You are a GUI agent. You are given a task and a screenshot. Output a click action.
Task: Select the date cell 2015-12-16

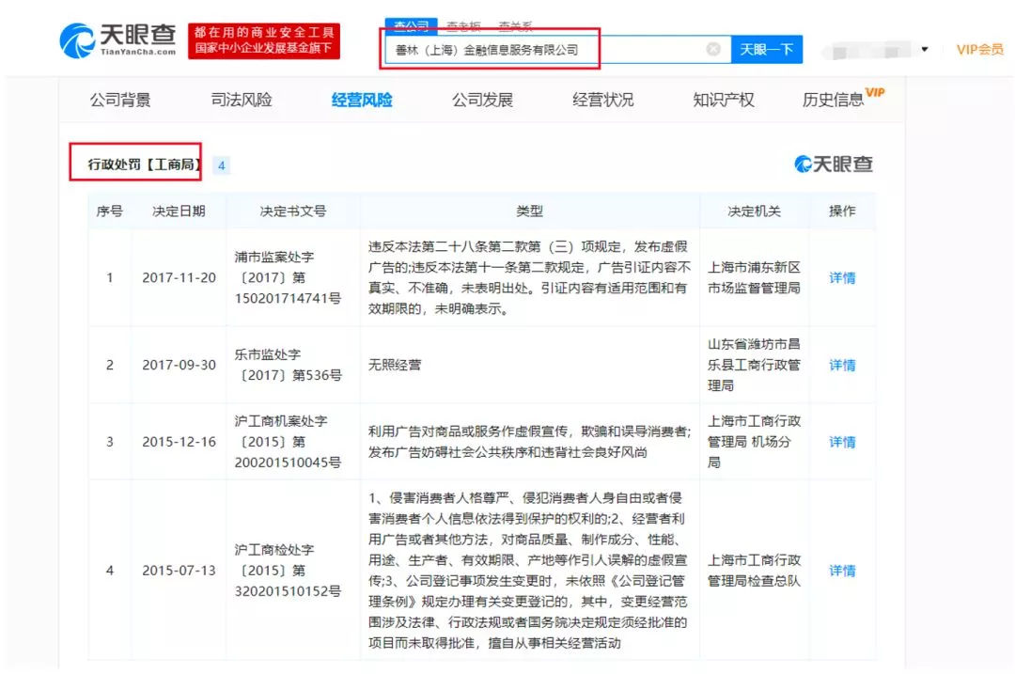point(179,442)
